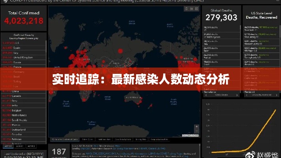281x158 pixels.
Task: Open the basemap gallery grid icon
Action: coord(196,9)
